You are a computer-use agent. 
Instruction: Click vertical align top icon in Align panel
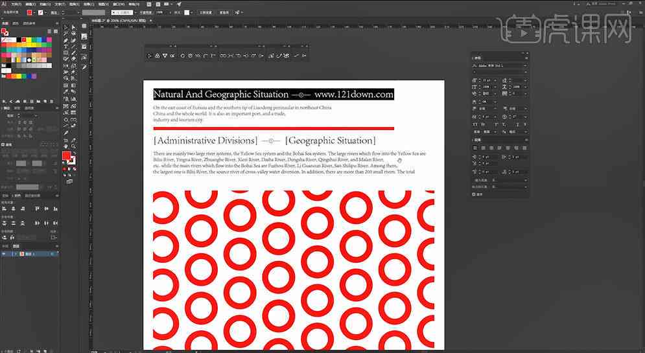(x=37, y=209)
